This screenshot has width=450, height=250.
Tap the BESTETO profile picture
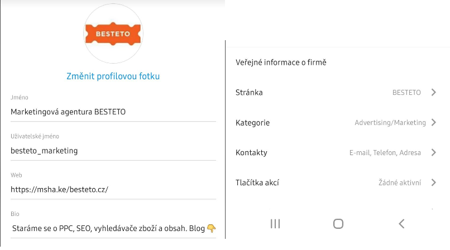click(113, 33)
